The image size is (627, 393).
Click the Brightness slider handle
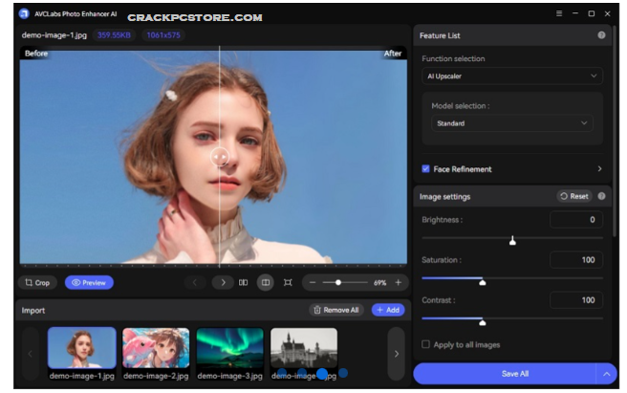coord(512,241)
